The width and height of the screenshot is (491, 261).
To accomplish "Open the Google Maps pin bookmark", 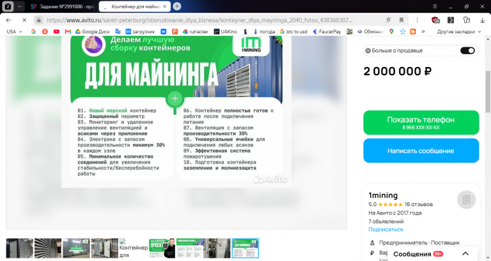I will point(391,31).
